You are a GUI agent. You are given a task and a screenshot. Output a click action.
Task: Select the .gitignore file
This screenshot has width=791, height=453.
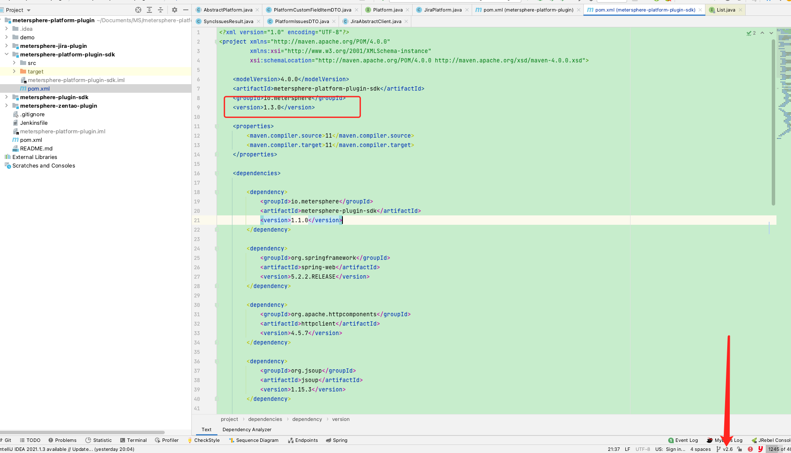[x=32, y=114]
